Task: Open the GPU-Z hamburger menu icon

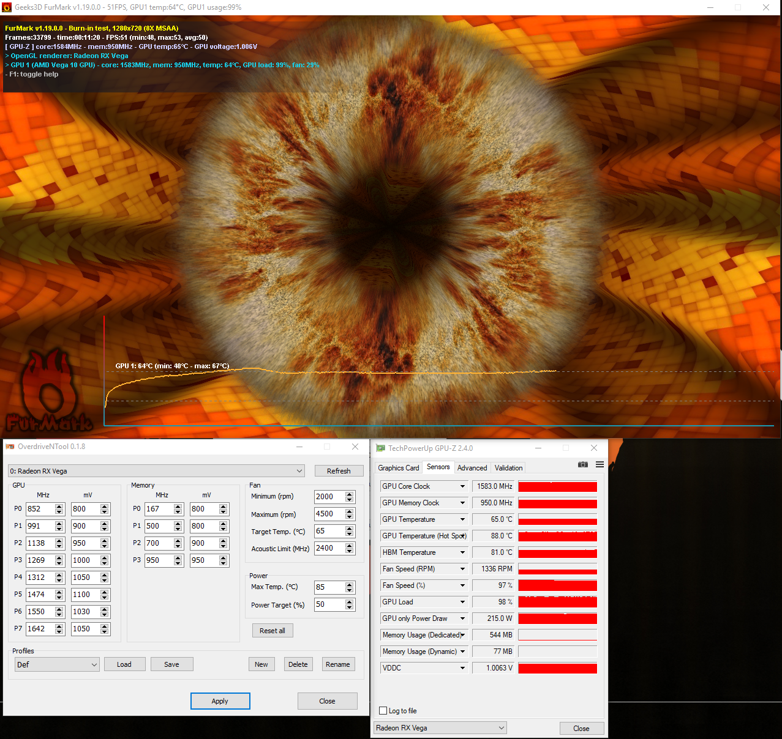Action: 600,464
